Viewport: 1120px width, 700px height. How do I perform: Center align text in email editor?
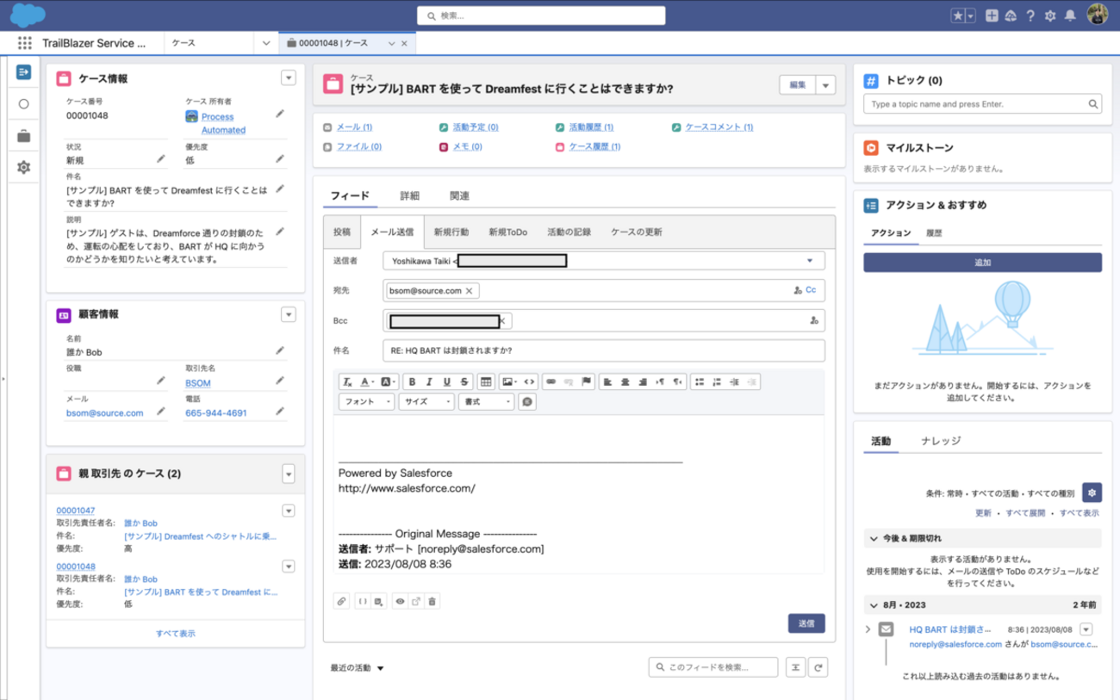click(x=625, y=381)
